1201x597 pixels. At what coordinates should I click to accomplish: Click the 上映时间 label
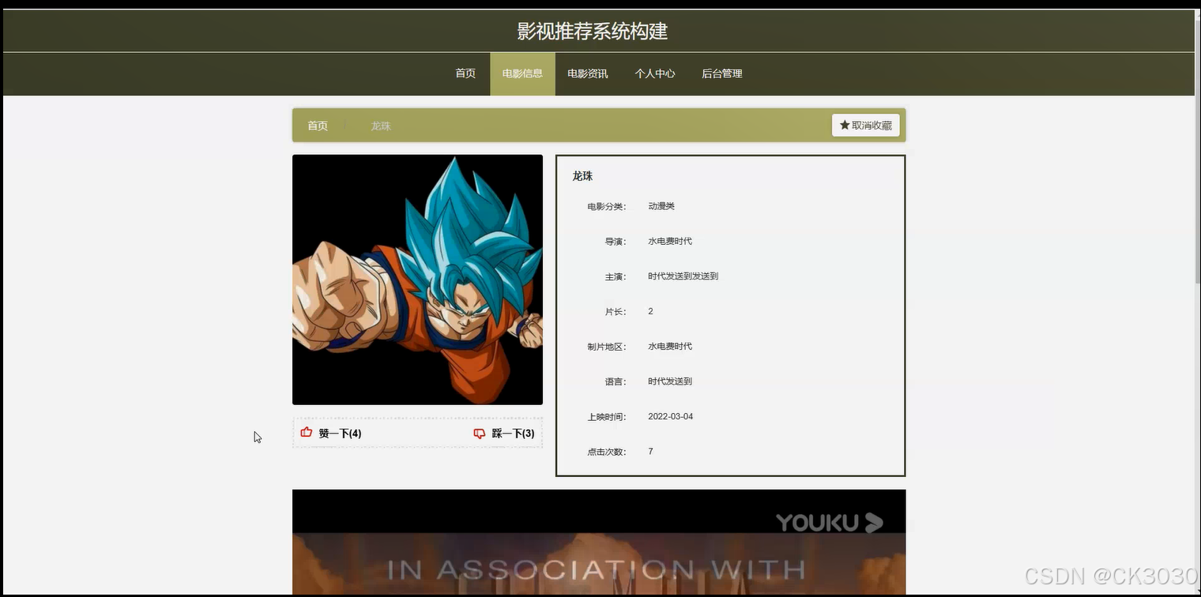(606, 417)
